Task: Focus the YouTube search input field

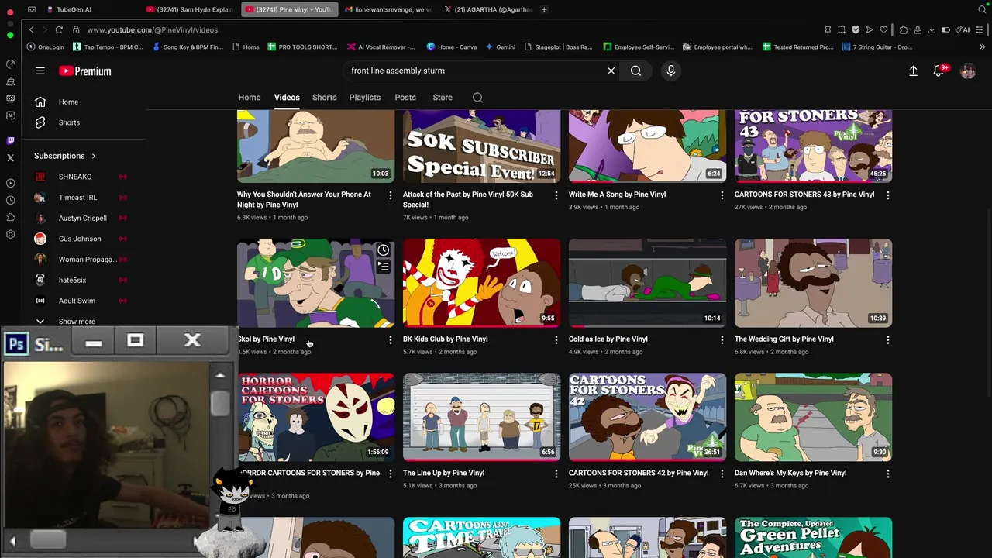Action: pyautogui.click(x=473, y=71)
